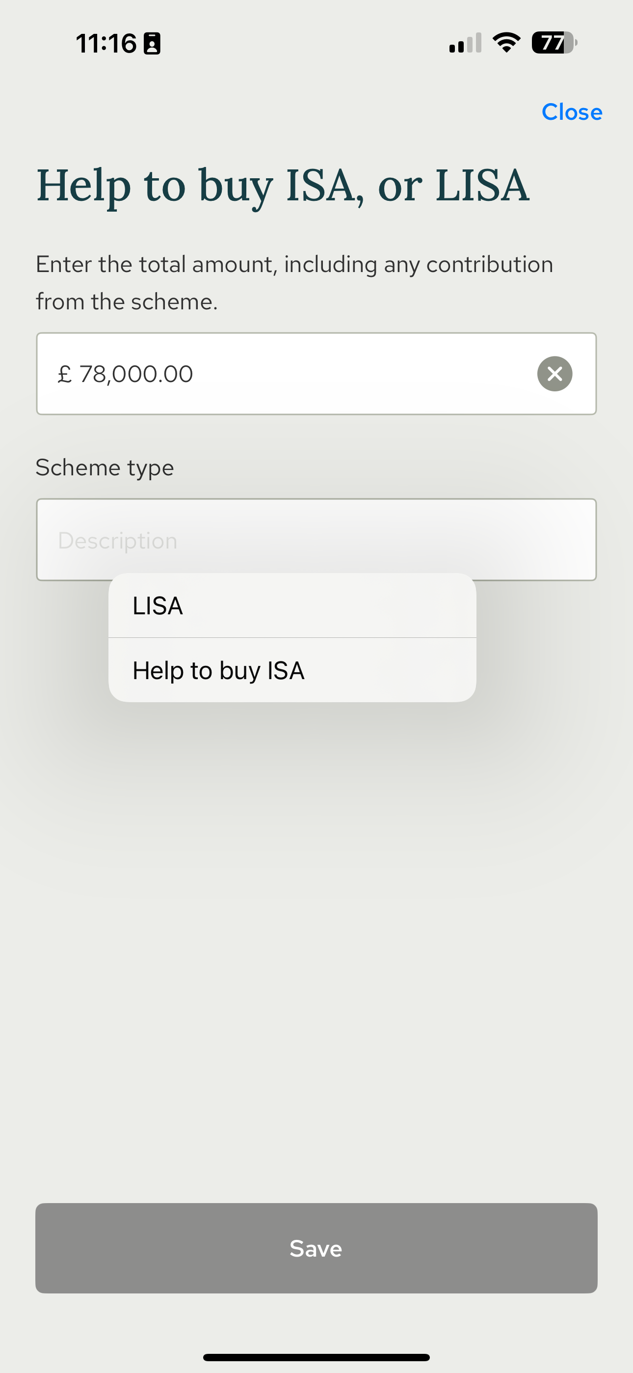
Task: Tap the cellular signal bars icon
Action: (x=465, y=43)
